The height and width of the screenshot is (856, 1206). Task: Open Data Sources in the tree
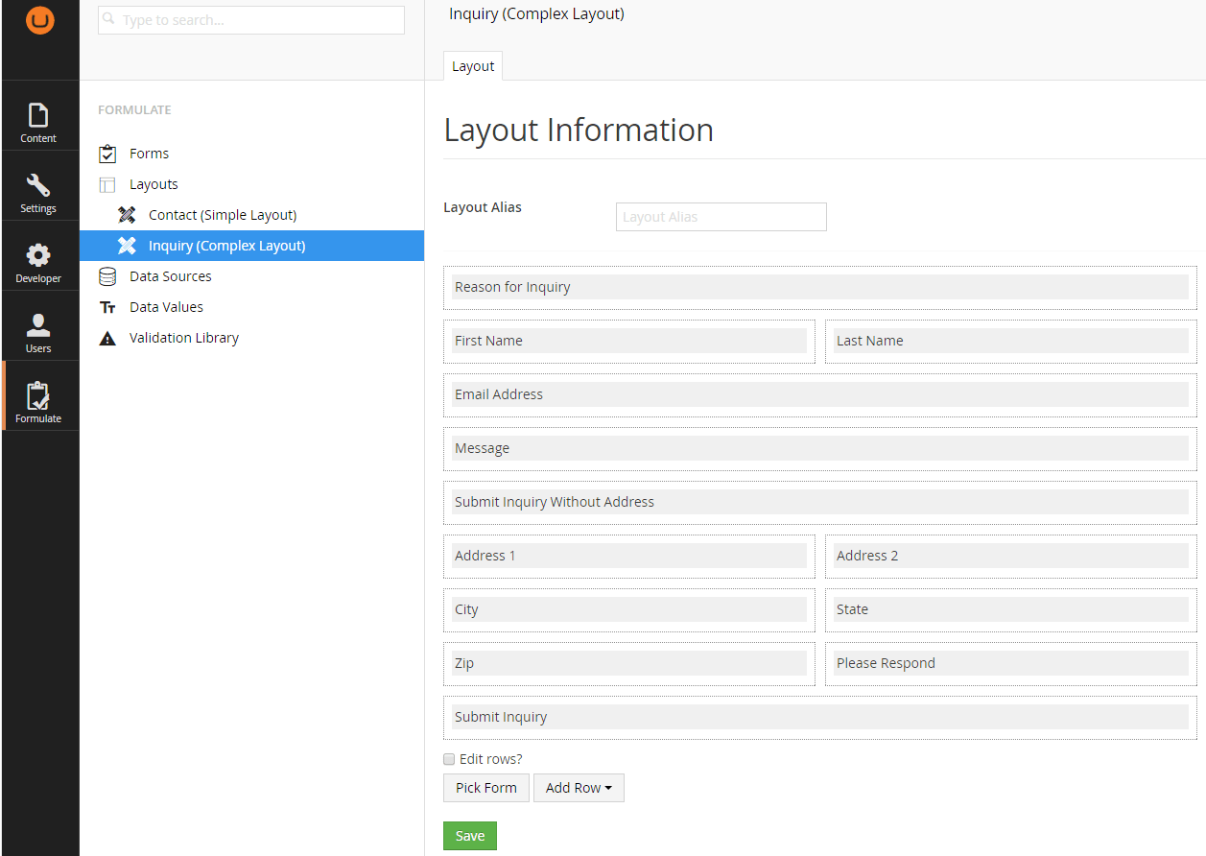[x=171, y=276]
